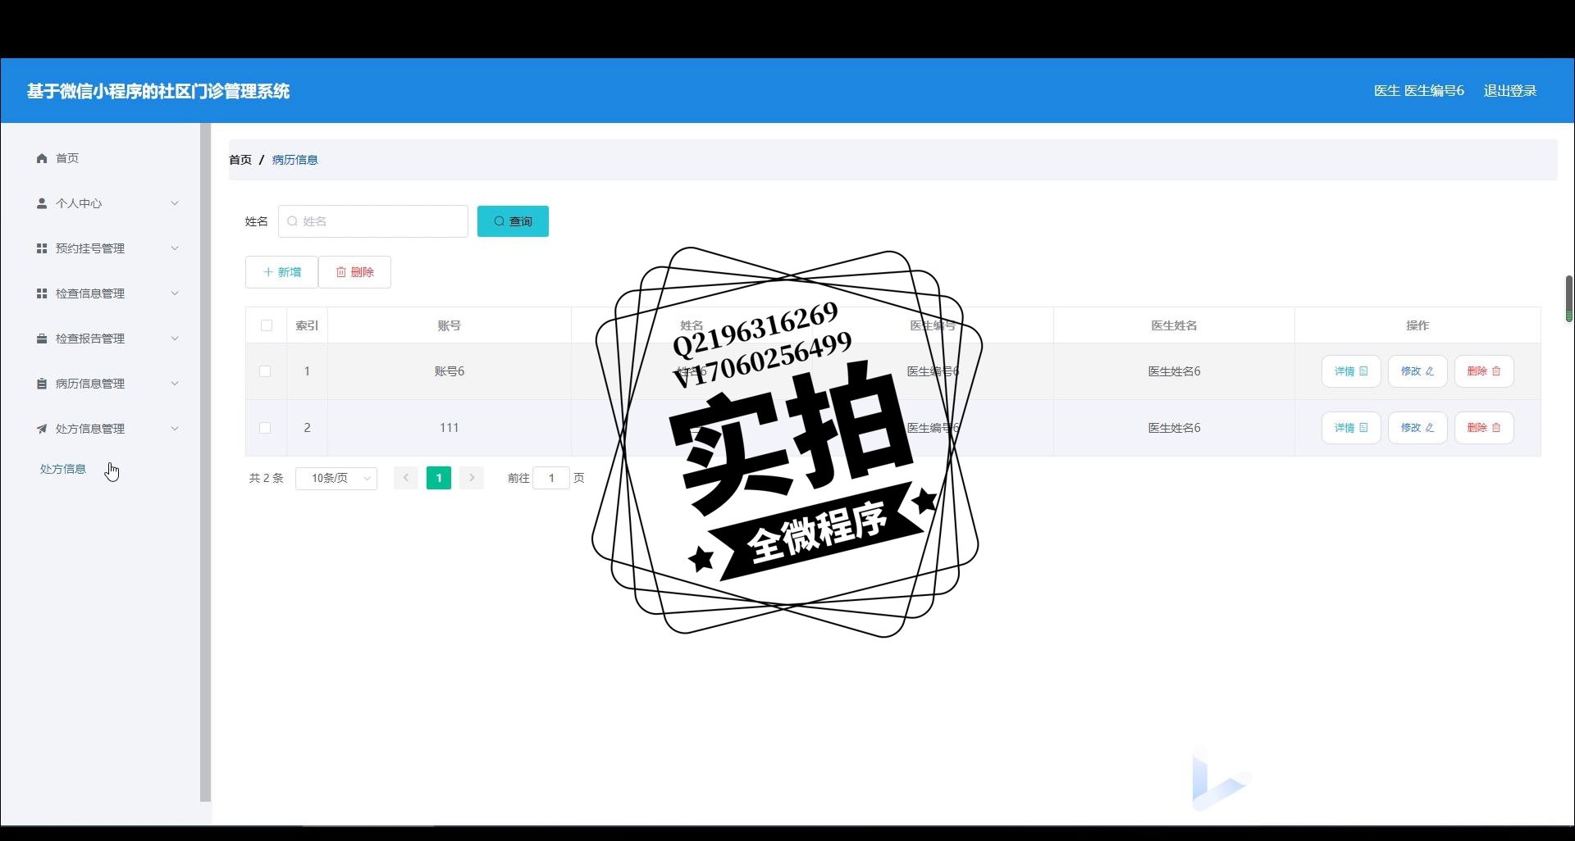Screen dimensions: 1575x841
Task: Click 退出登录 logout link
Action: 1510,91
